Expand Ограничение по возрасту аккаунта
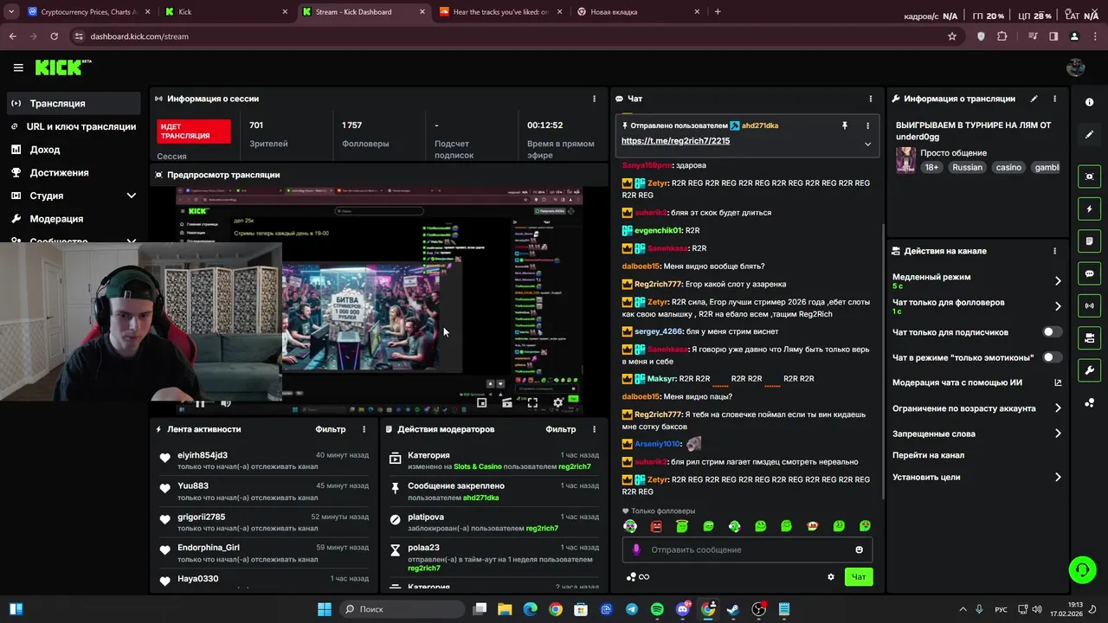This screenshot has width=1108, height=623. click(1058, 408)
